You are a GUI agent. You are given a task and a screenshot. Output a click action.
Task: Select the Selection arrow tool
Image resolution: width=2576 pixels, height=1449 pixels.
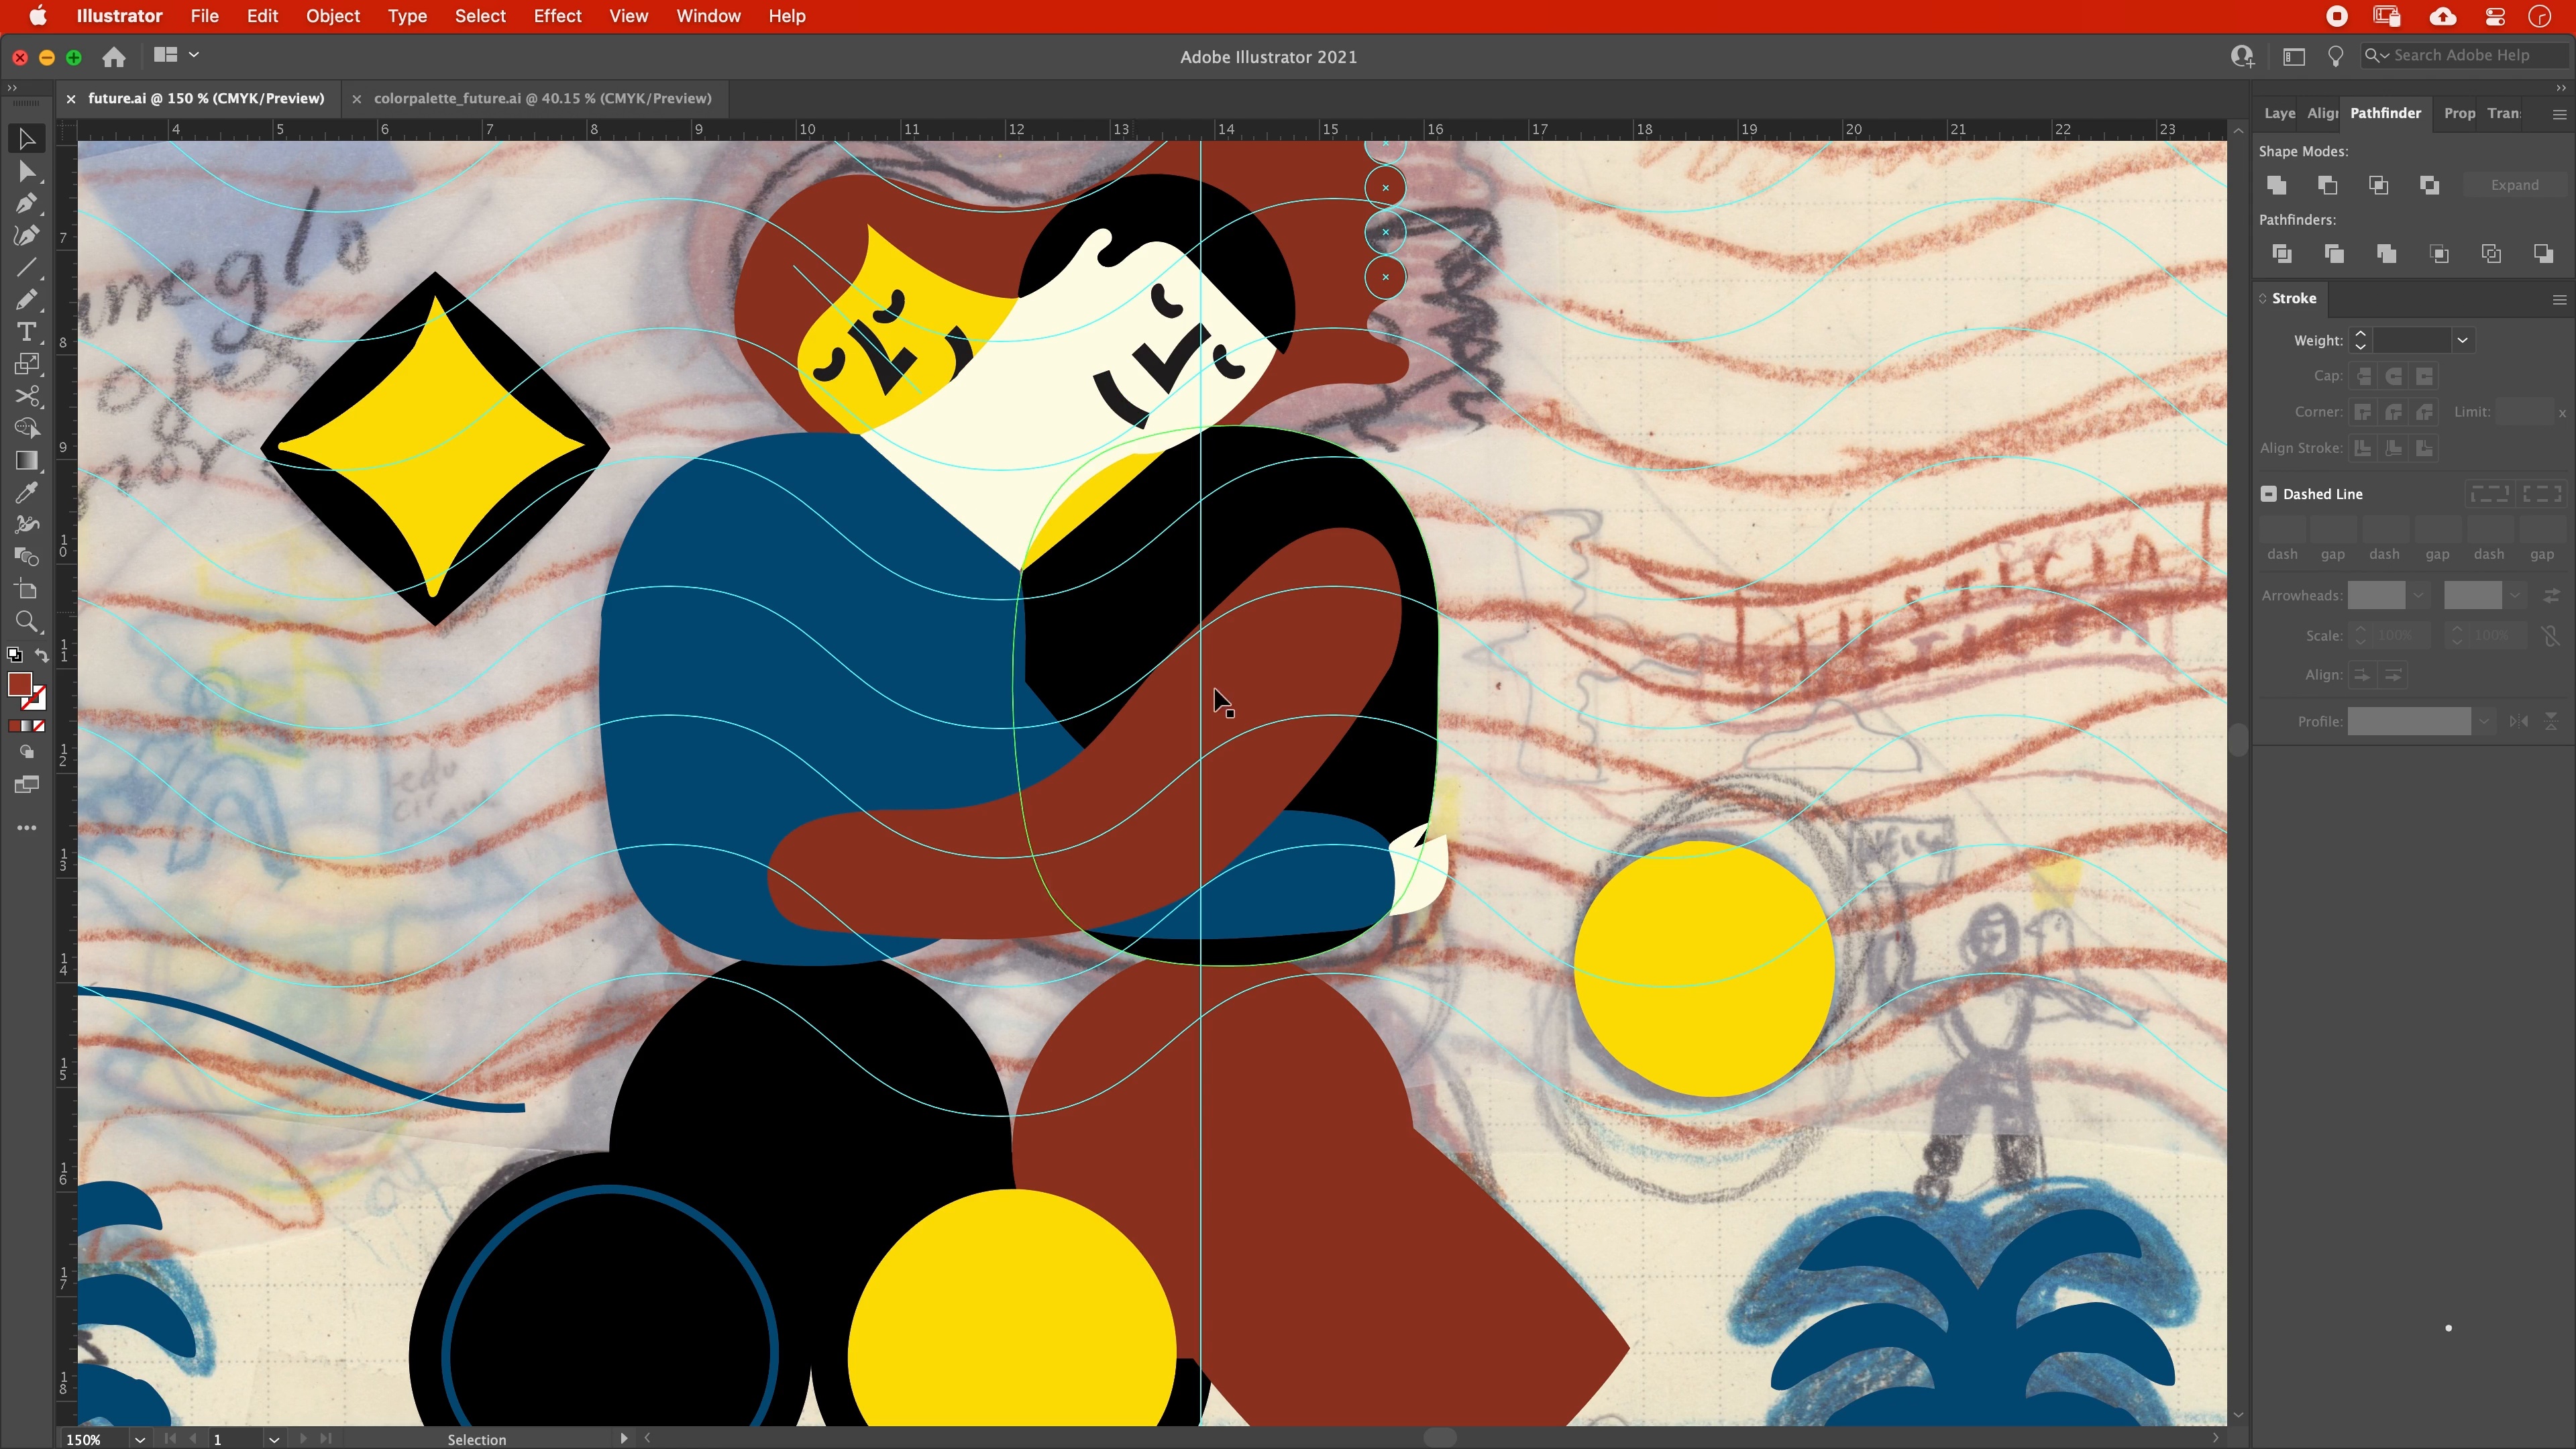27,139
